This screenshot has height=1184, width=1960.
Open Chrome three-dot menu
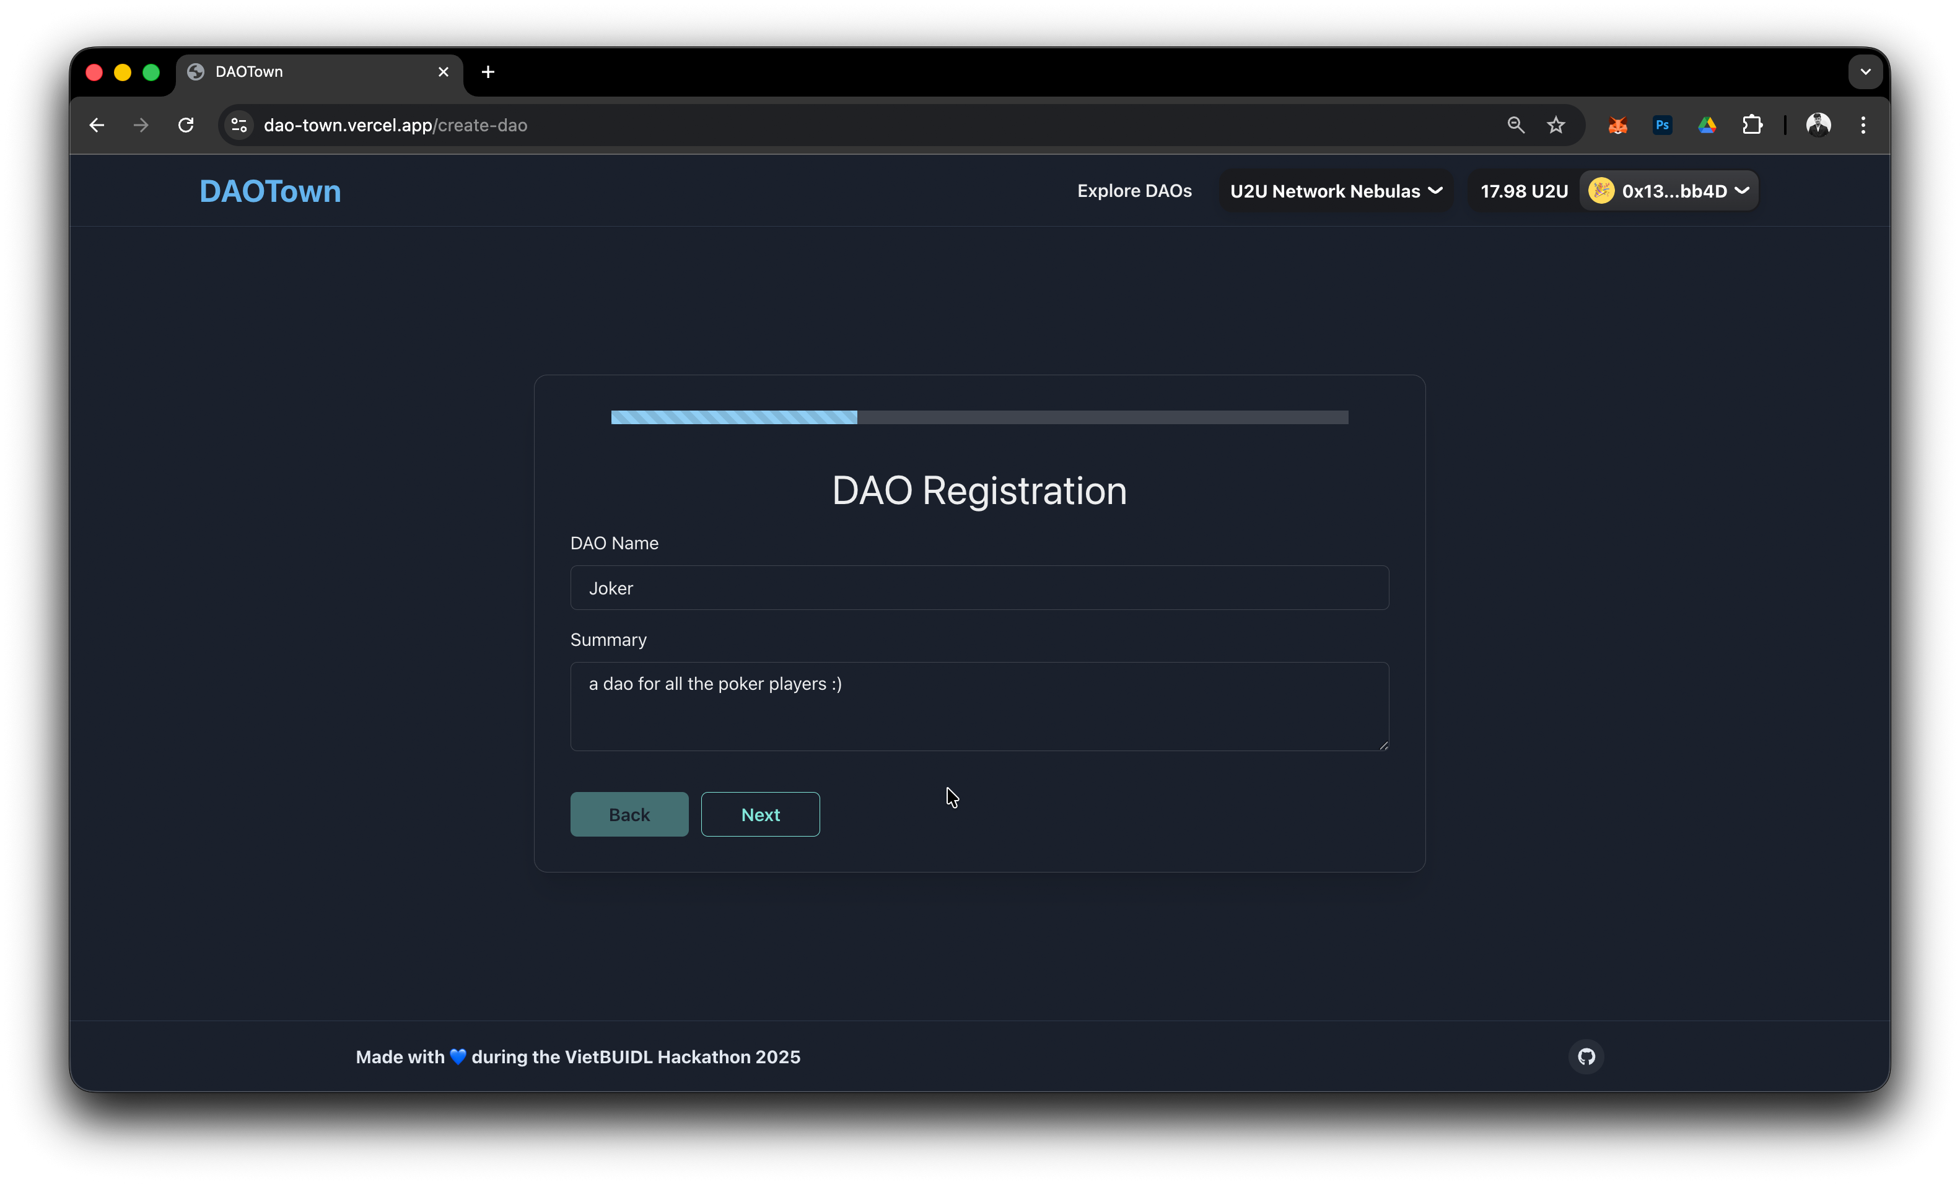click(x=1863, y=125)
